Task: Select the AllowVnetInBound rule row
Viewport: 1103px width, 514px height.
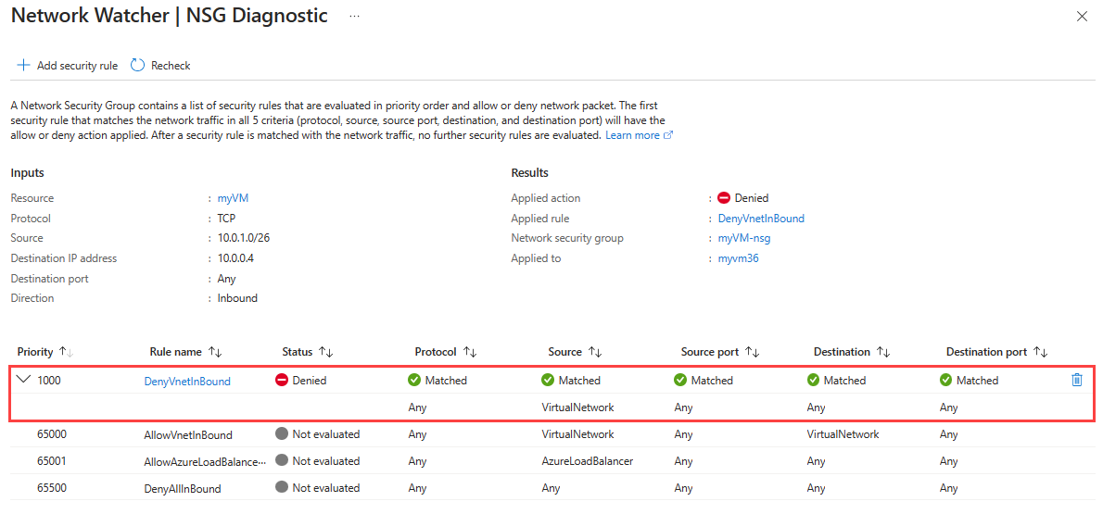Action: click(188, 434)
